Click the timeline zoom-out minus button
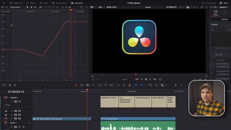The width and height of the screenshot is (231, 130). pos(166,85)
